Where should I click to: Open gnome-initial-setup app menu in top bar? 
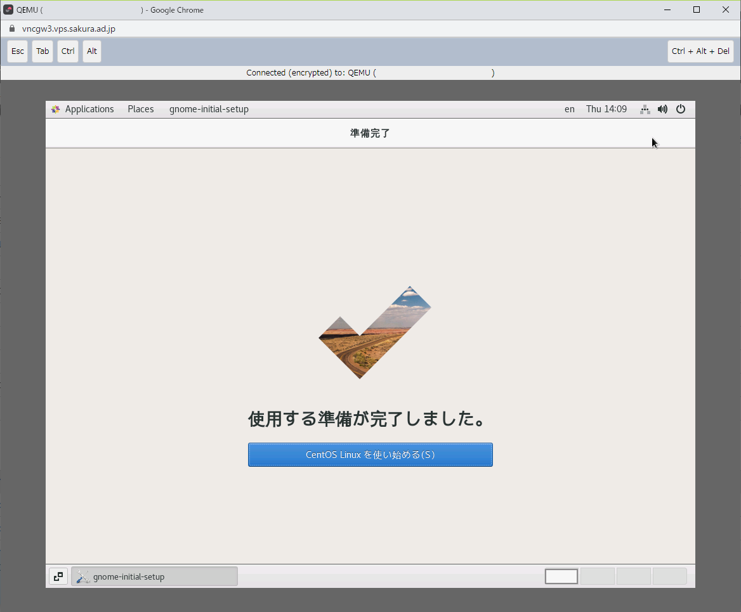(209, 109)
